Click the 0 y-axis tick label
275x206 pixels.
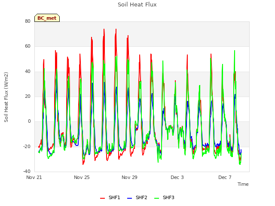29,121
